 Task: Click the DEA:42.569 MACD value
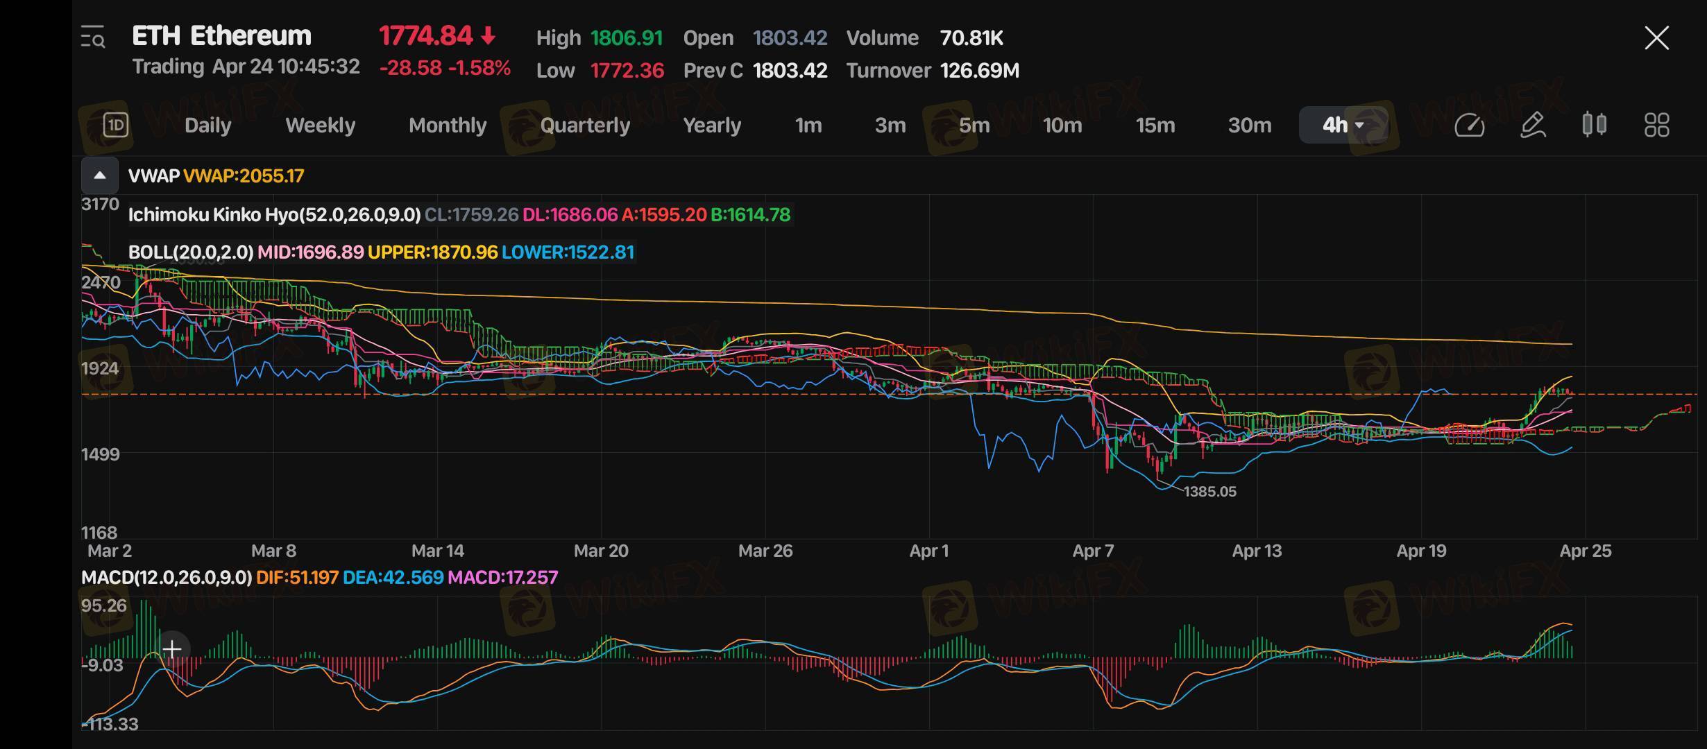(x=393, y=577)
